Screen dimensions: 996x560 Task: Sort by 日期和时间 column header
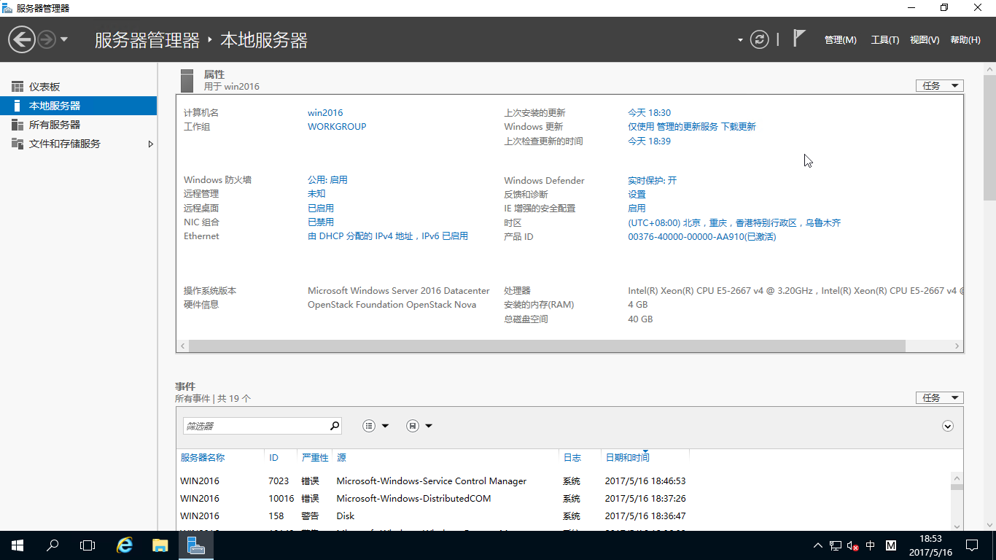(x=627, y=458)
